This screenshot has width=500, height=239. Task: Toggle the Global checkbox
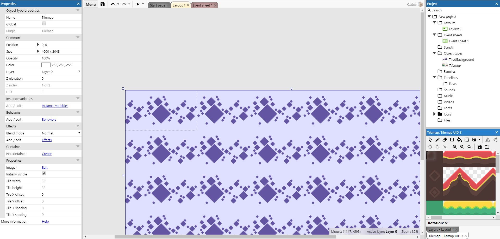coord(44,24)
